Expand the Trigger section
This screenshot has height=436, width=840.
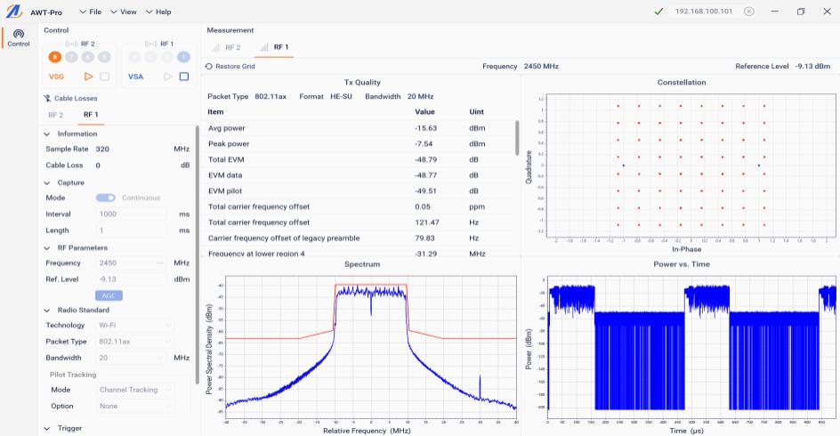click(47, 428)
